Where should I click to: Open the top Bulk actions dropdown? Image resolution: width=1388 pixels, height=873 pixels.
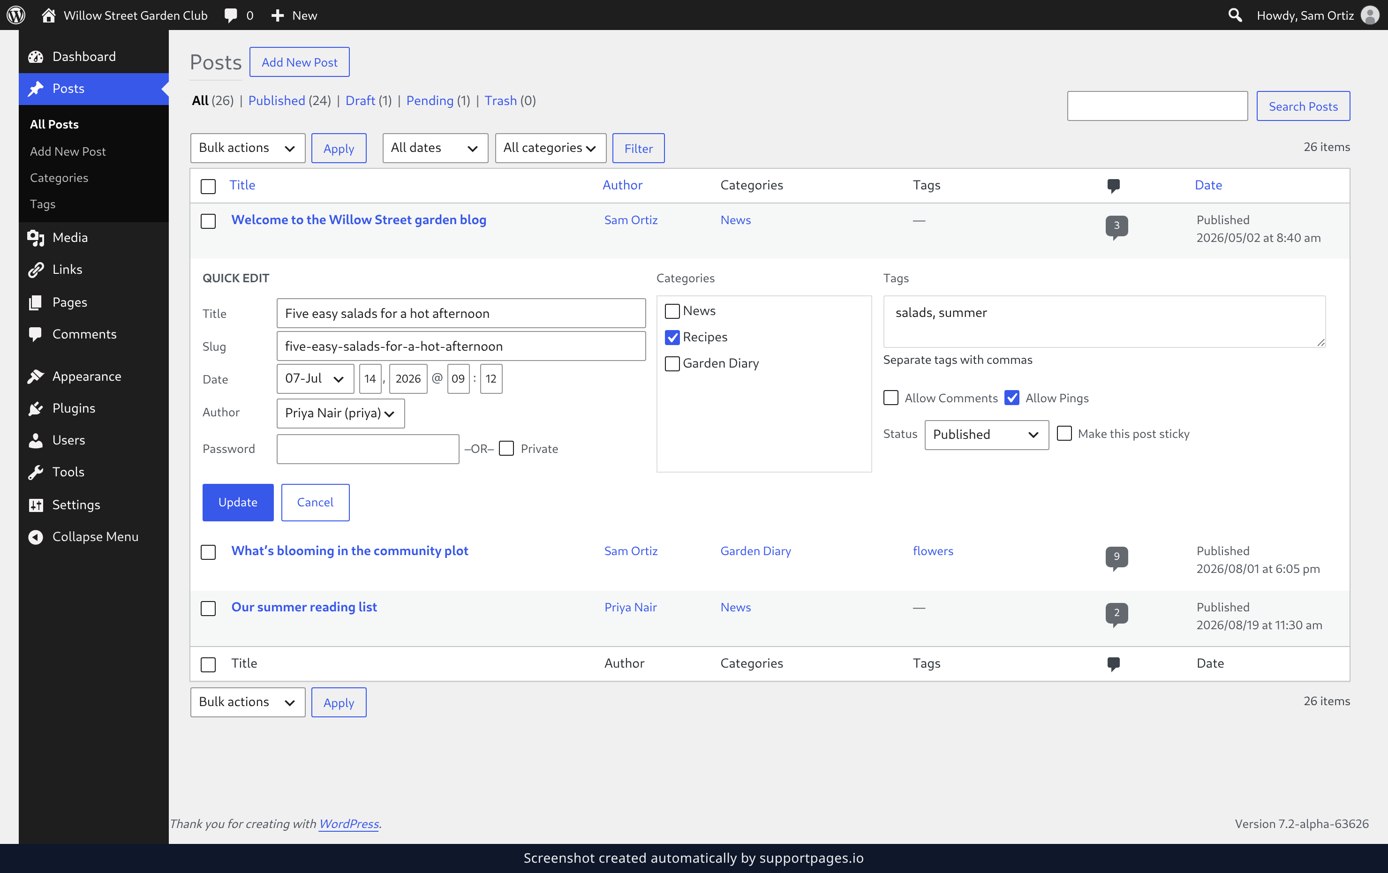tap(247, 148)
